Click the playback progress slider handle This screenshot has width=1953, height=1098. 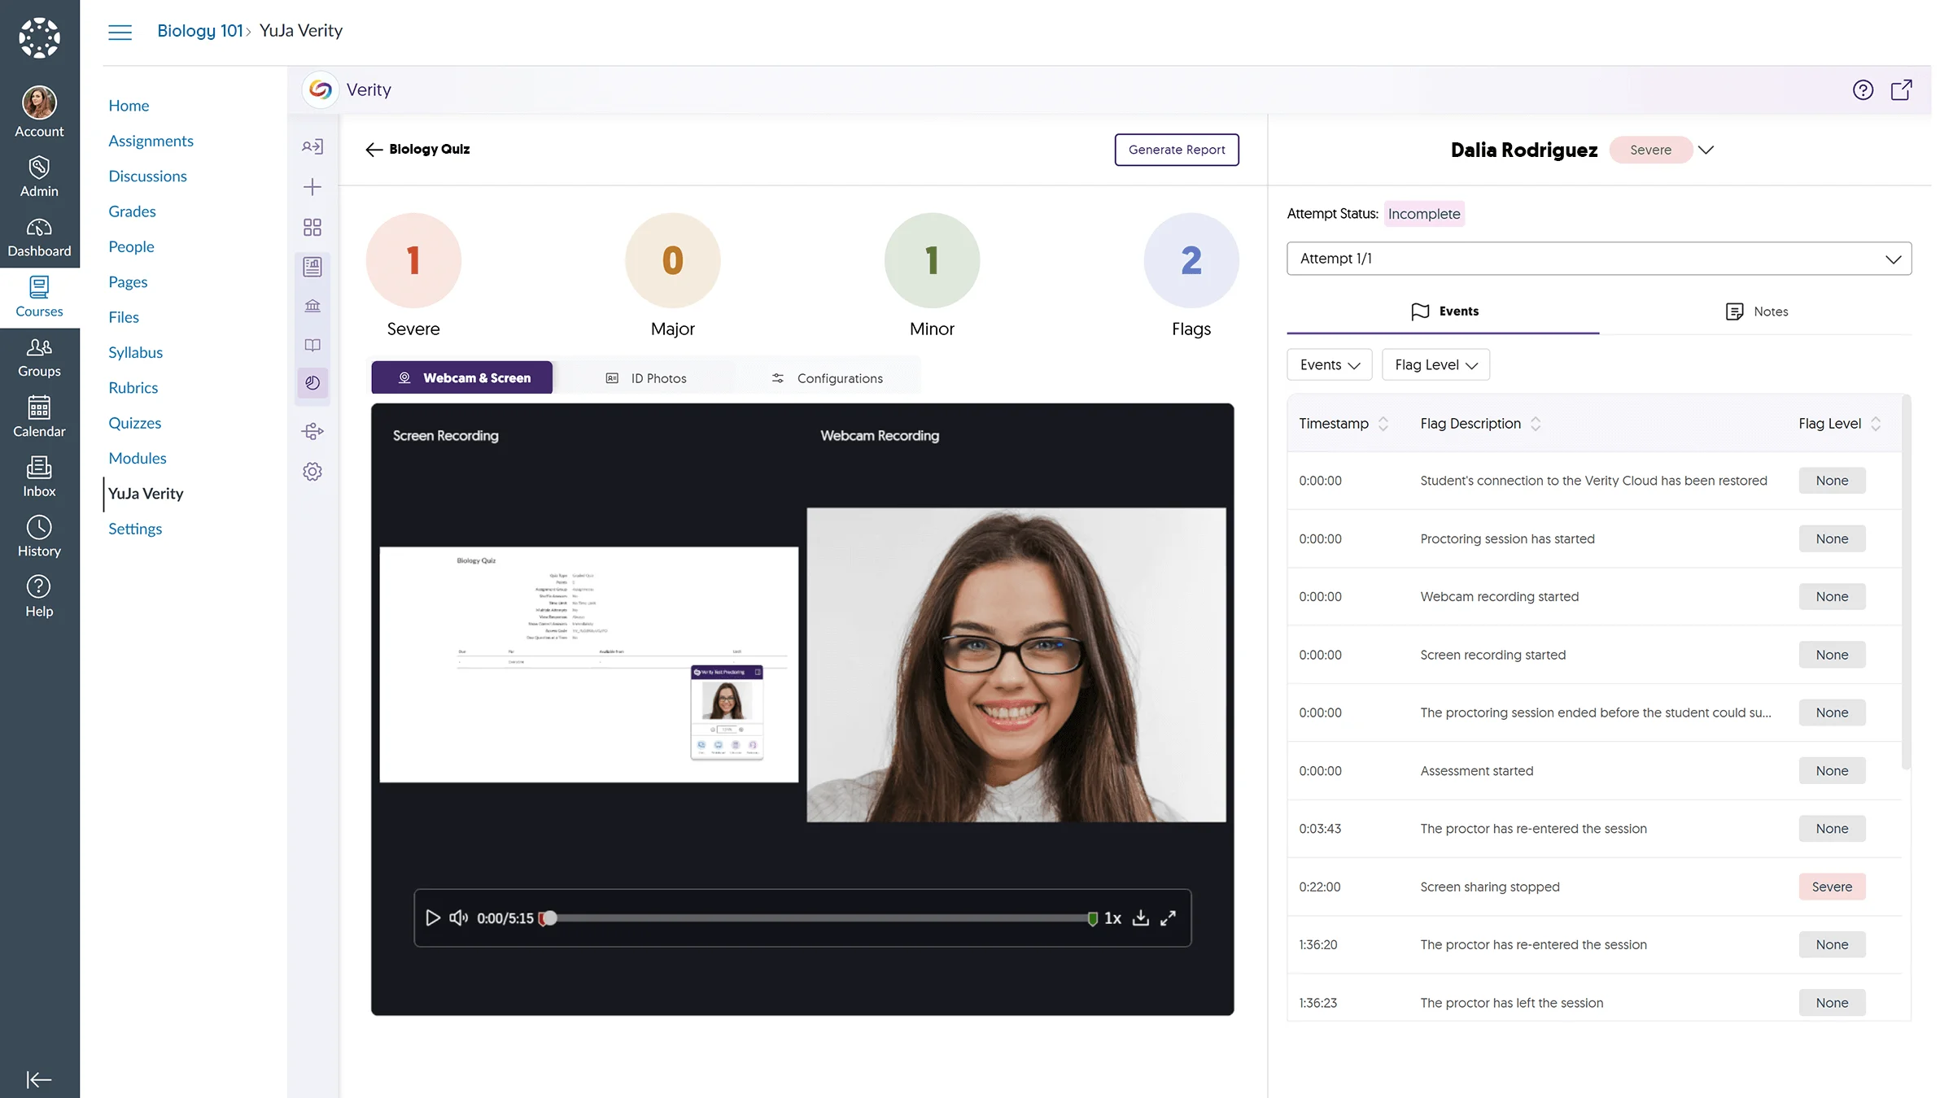click(x=550, y=917)
